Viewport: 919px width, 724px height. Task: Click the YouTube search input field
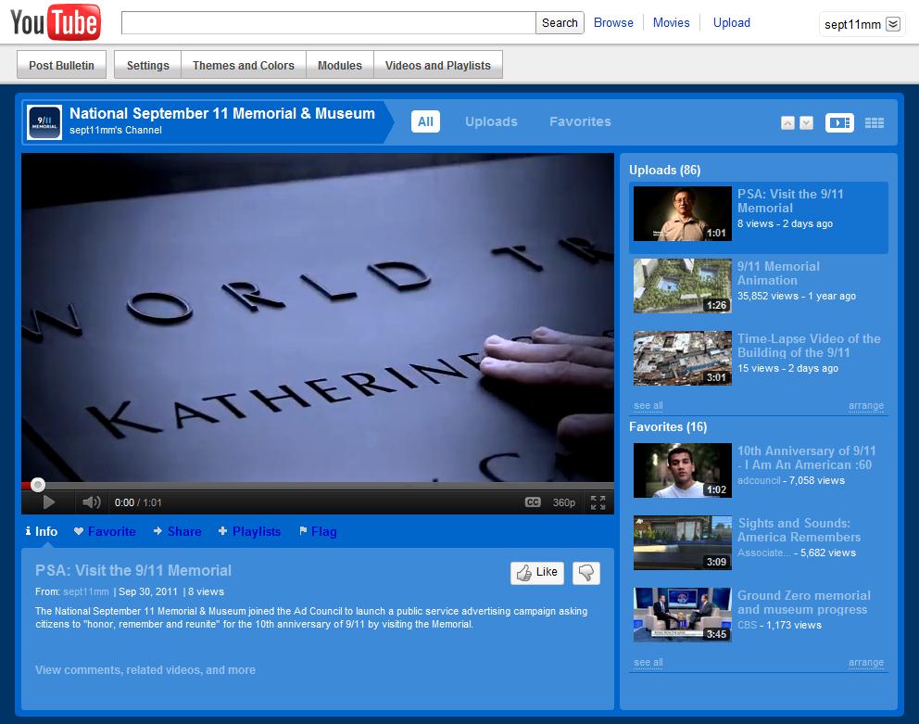pos(328,23)
